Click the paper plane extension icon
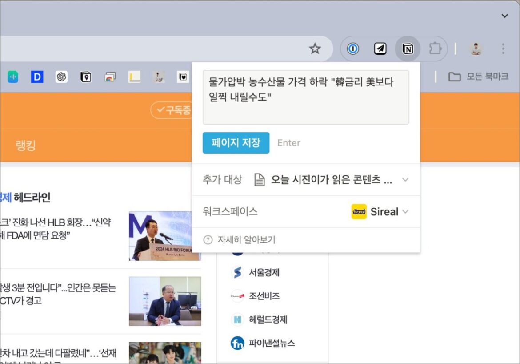 coord(380,49)
